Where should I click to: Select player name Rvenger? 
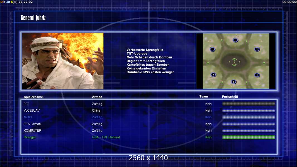(30, 137)
